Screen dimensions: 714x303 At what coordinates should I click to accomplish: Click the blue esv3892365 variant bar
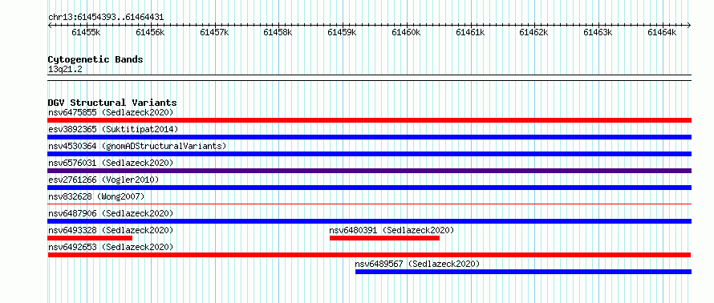click(x=369, y=137)
